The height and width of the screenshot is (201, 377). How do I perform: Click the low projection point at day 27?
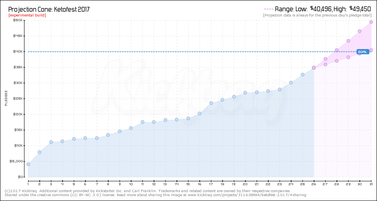pyautogui.click(x=325, y=64)
